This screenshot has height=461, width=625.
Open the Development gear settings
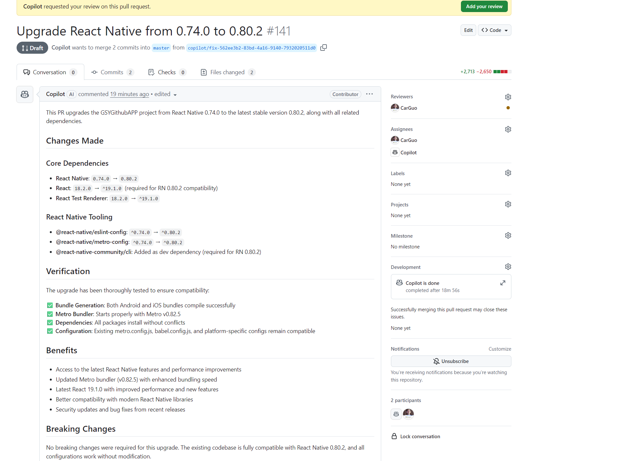pyautogui.click(x=508, y=267)
